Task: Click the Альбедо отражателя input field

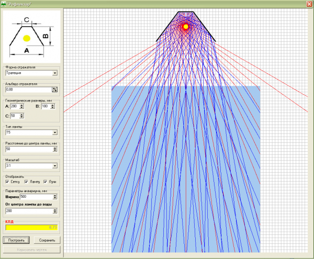Action: pos(29,89)
